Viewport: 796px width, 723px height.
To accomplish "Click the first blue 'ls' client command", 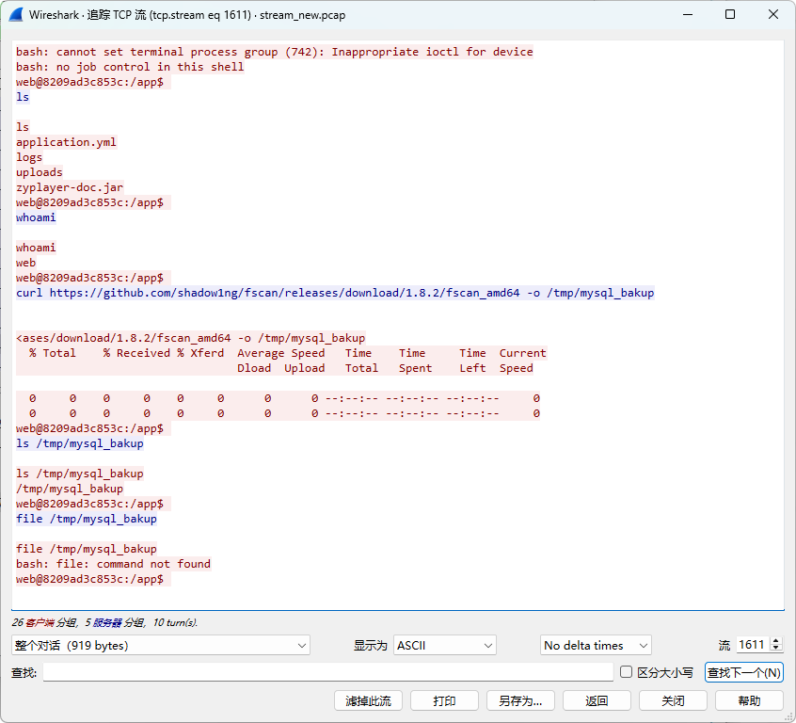I will tap(23, 97).
